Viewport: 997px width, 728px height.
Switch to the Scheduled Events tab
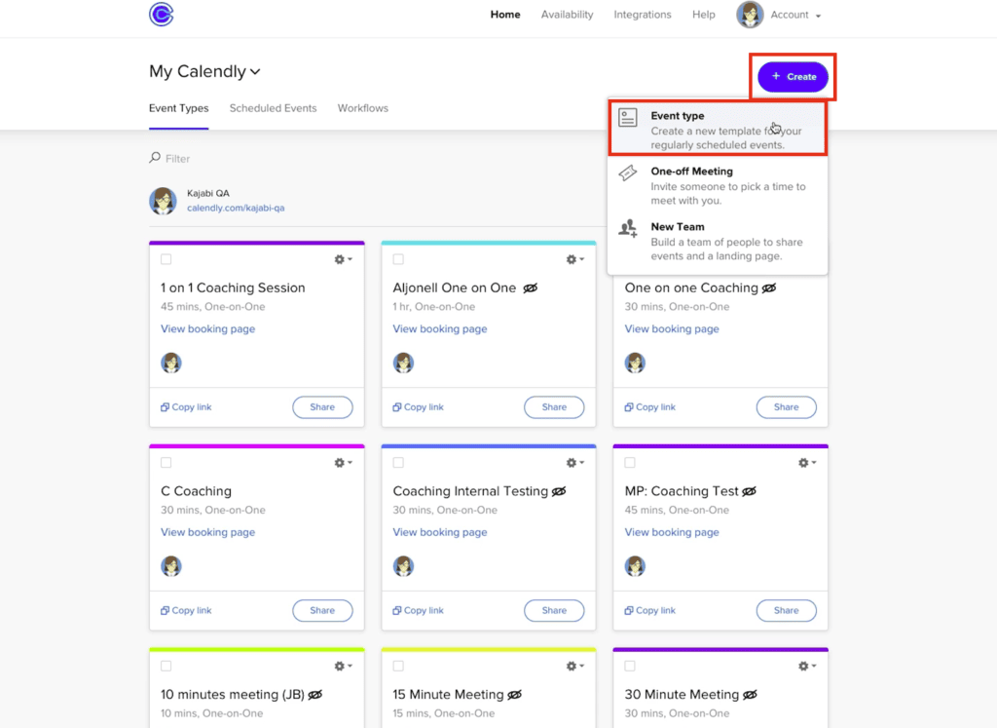(273, 108)
